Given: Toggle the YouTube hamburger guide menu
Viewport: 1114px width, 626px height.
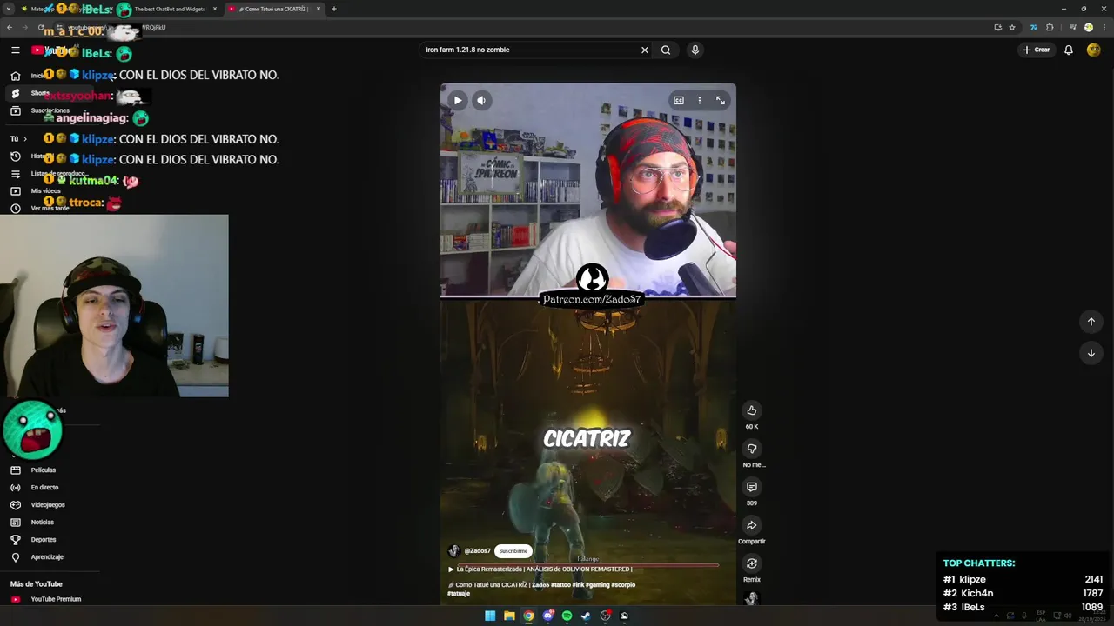Looking at the screenshot, I should [x=15, y=50].
